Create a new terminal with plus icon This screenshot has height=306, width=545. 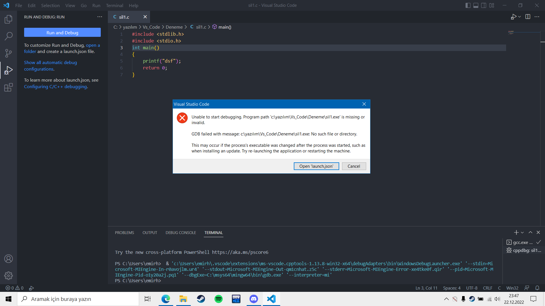(516, 232)
